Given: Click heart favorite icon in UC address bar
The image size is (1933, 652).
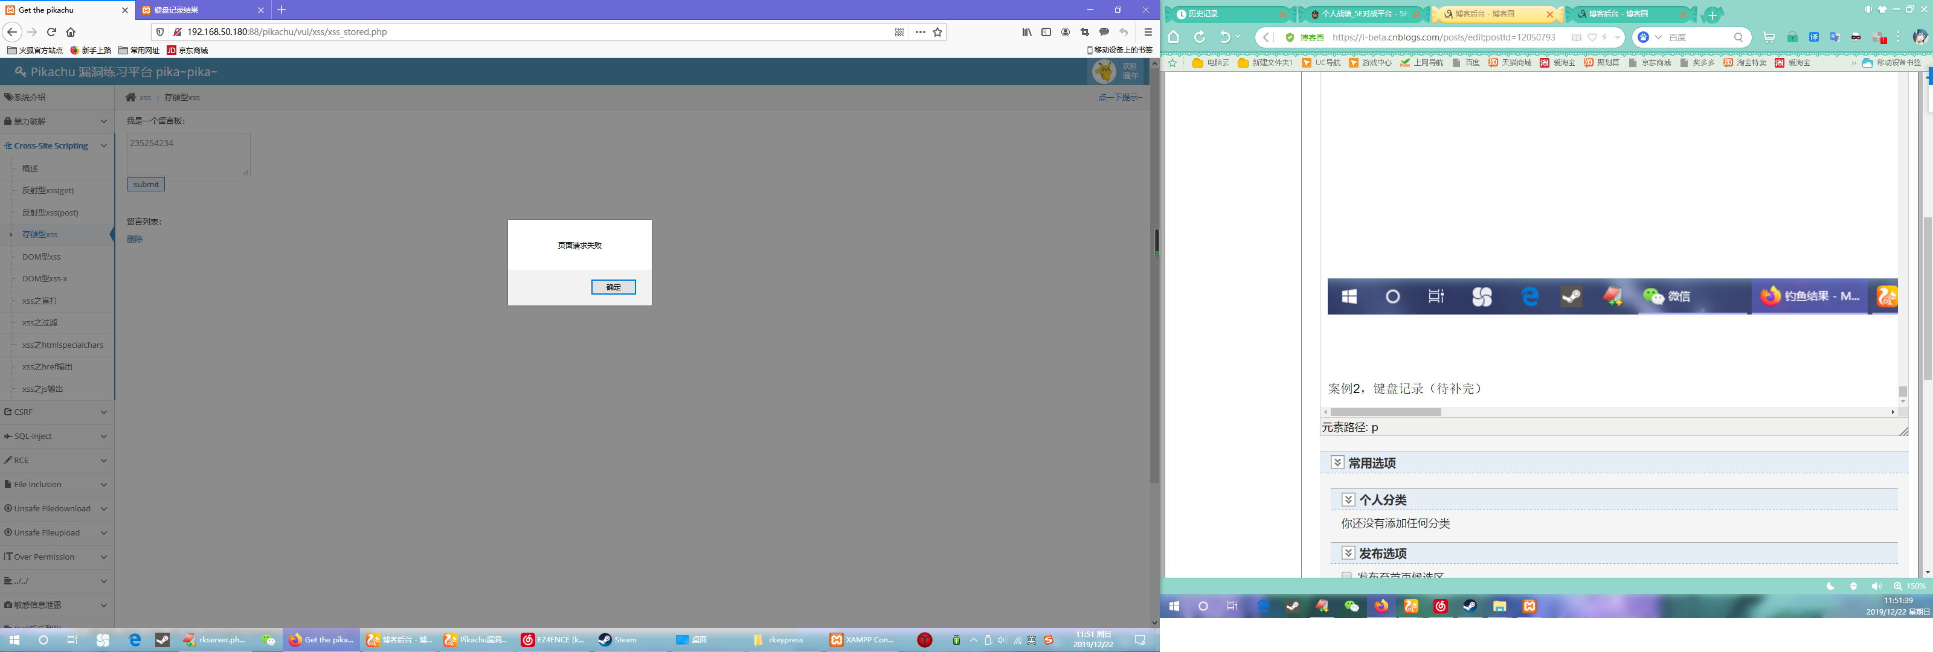Looking at the screenshot, I should [1592, 37].
